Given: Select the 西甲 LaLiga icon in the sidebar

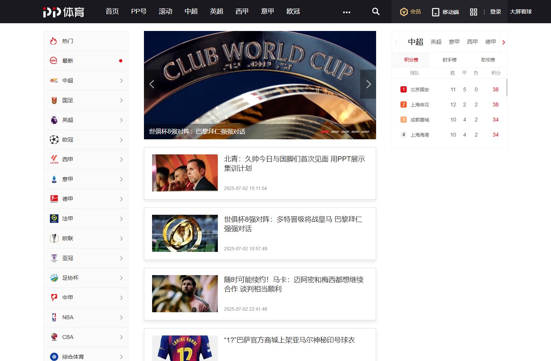Looking at the screenshot, I should click(x=54, y=159).
